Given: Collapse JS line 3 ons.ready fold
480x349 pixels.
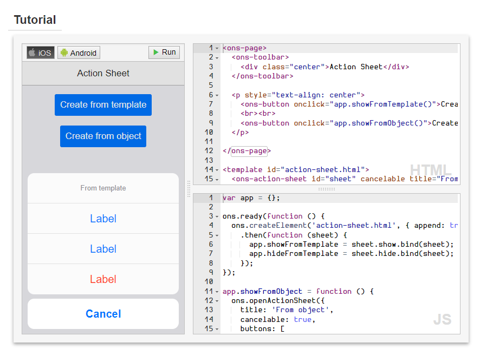Looking at the screenshot, I should click(217, 216).
